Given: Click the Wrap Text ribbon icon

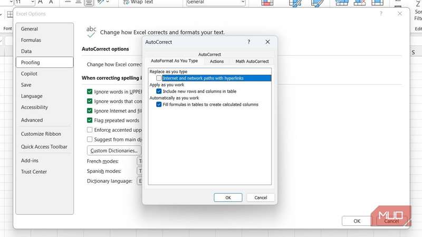Looking at the screenshot, I should tap(127, 2).
